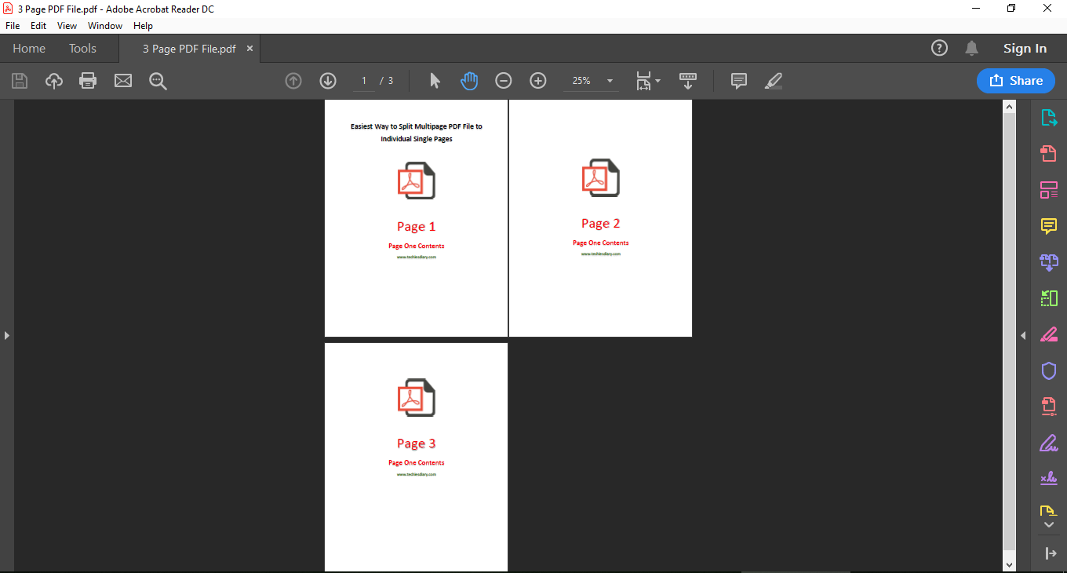Click the blue Share button
This screenshot has height=573, width=1067.
point(1016,81)
